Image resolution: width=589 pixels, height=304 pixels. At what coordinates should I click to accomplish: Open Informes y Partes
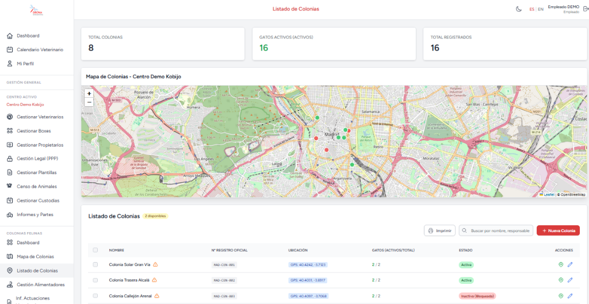36,215
